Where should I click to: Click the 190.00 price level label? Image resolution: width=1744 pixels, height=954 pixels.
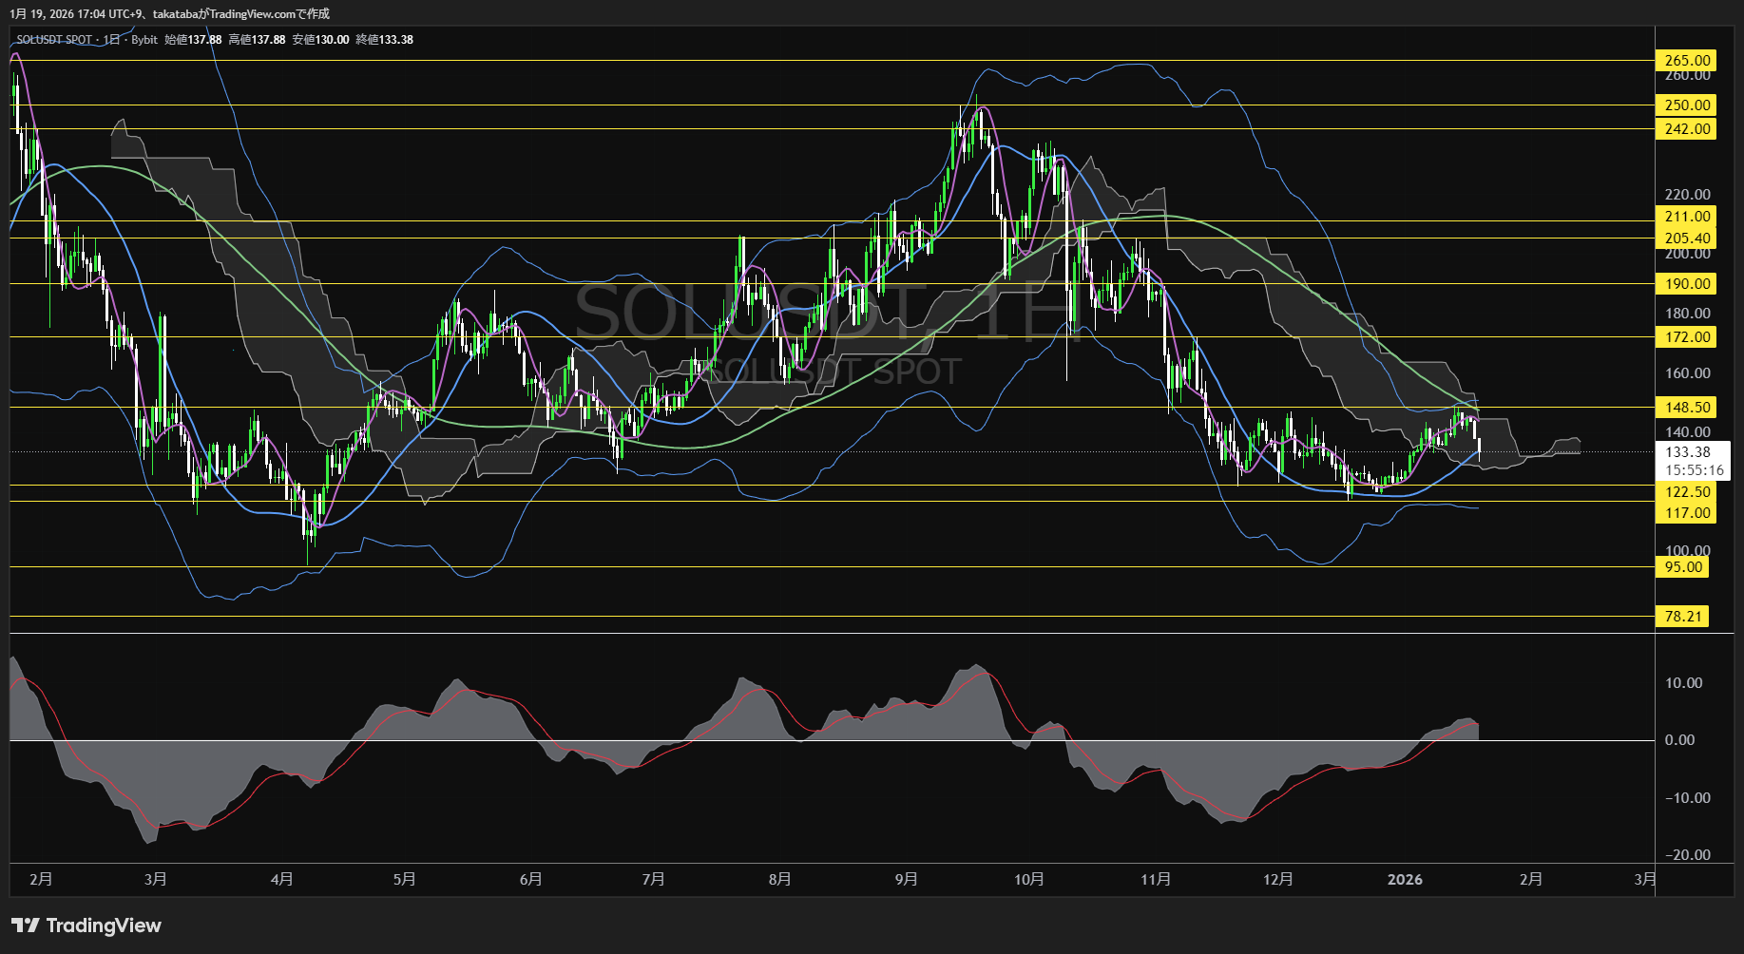pyautogui.click(x=1686, y=284)
